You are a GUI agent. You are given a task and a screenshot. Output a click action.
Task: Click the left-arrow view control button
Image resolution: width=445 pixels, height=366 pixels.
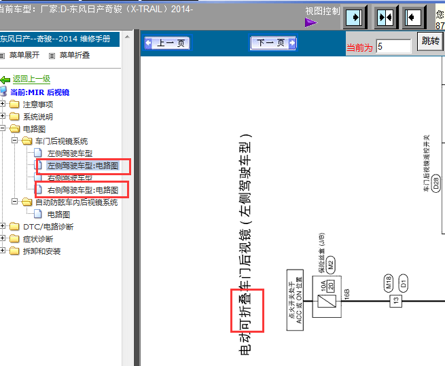coord(413,17)
